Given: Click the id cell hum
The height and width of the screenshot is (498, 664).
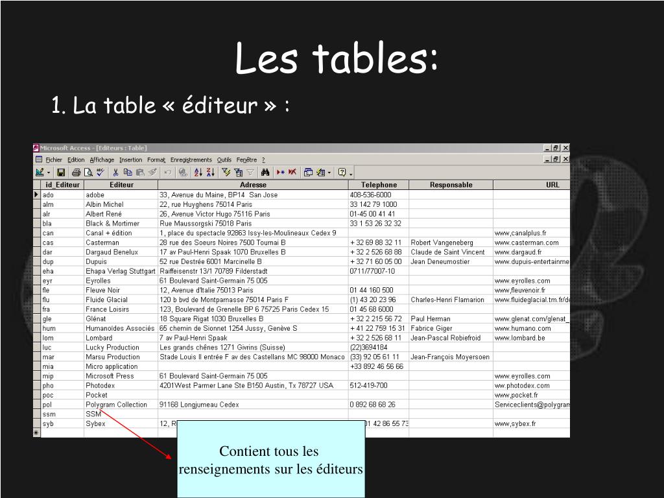Looking at the screenshot, I should [62, 328].
